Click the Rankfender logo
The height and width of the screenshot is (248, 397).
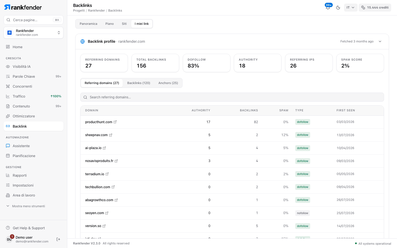[23, 7]
